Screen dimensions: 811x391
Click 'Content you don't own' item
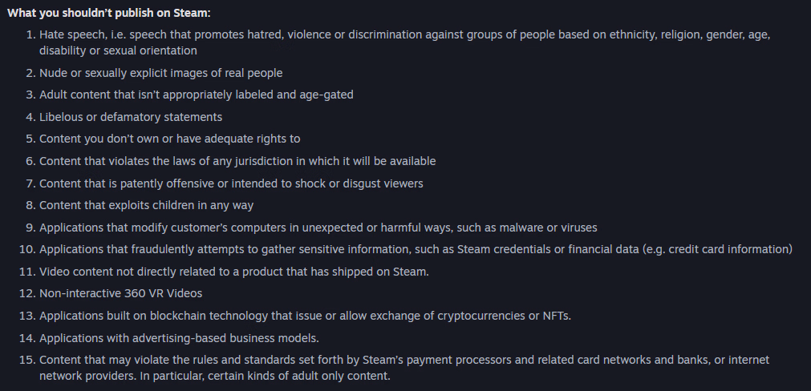(169, 139)
